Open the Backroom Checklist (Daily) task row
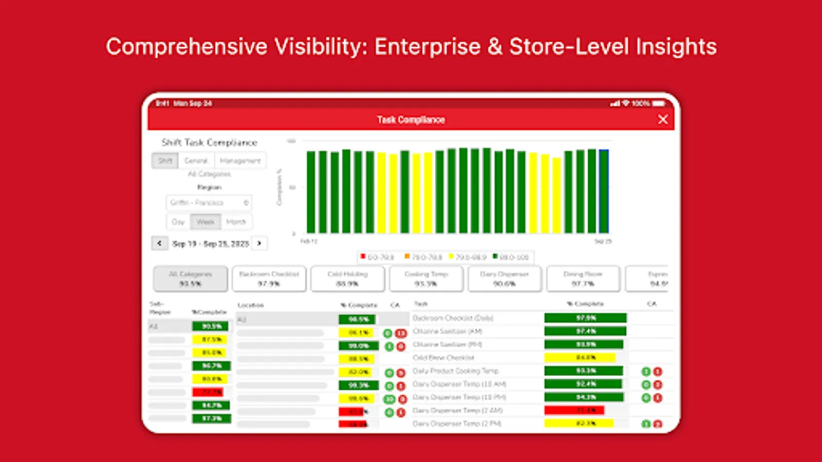Screen dimensions: 822x462 (542, 318)
